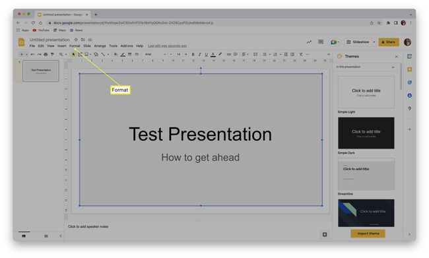Image resolution: width=429 pixels, height=258 pixels.
Task: Click the Fill color paint bucket
Action: 115,55
